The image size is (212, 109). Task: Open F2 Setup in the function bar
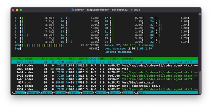click(x=32, y=93)
